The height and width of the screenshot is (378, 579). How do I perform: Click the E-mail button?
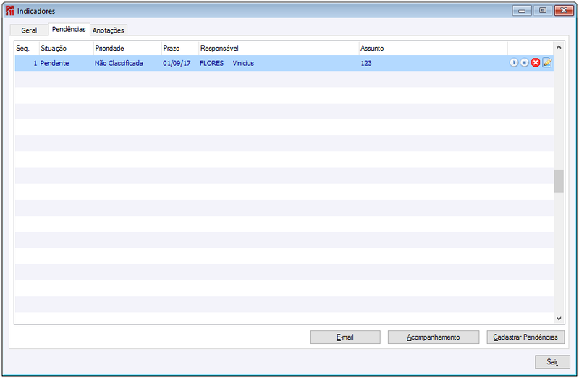[x=345, y=337]
